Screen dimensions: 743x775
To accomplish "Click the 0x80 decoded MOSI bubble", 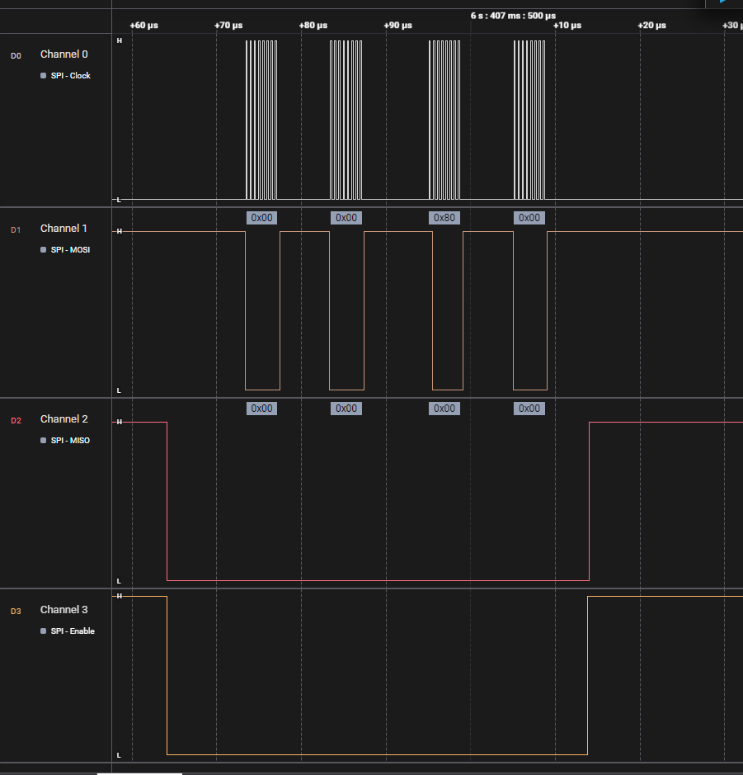I will pos(444,218).
